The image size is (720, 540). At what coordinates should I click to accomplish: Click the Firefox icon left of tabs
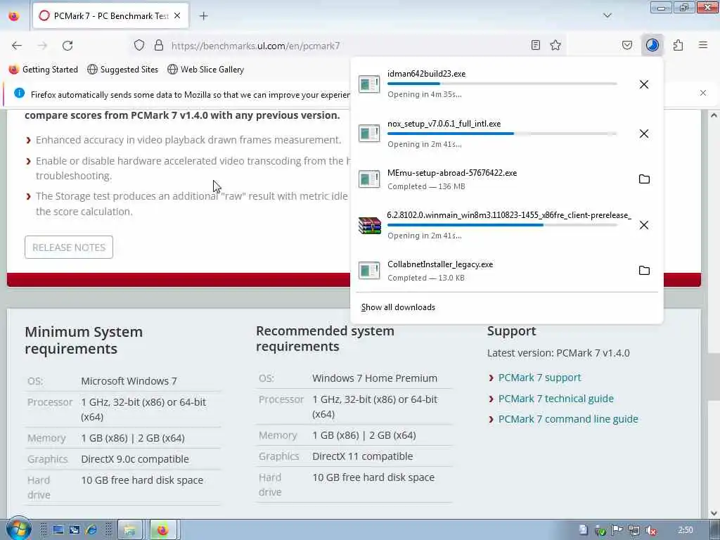(x=14, y=15)
